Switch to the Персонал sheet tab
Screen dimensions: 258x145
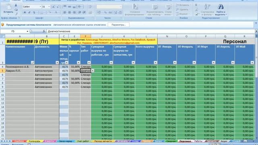point(185,141)
